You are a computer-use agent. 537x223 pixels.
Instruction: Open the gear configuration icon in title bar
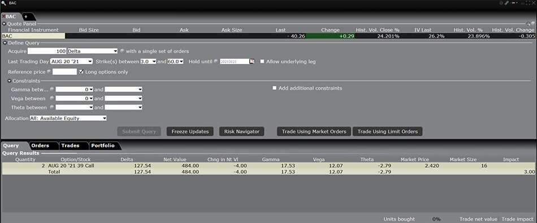click(501, 3)
